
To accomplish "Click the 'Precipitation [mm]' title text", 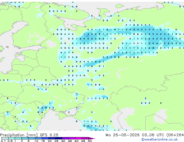I will click(19, 135).
